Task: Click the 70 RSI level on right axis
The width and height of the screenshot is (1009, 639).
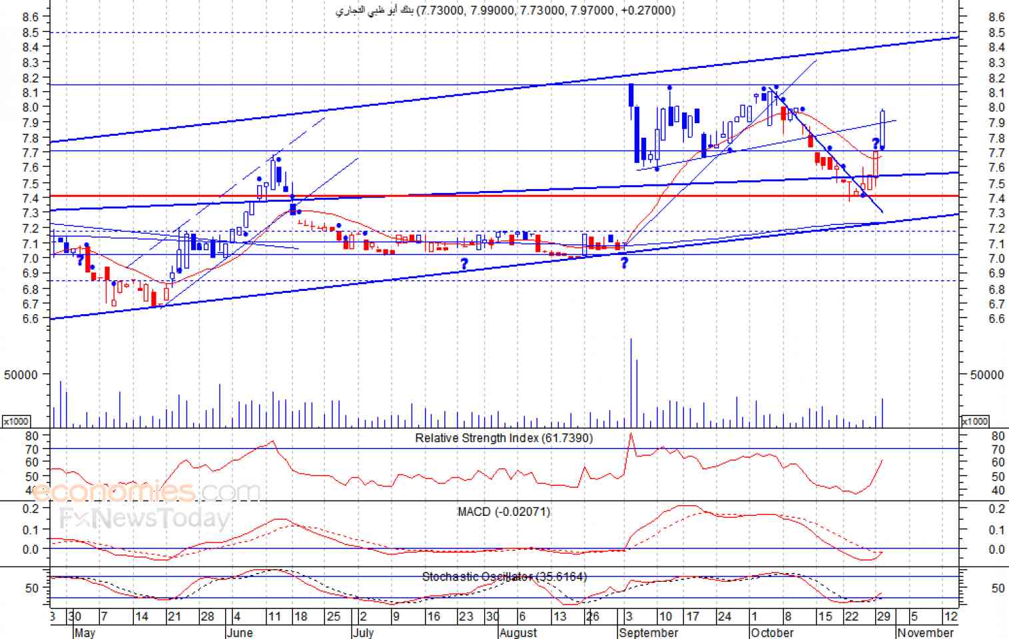Action: point(998,450)
